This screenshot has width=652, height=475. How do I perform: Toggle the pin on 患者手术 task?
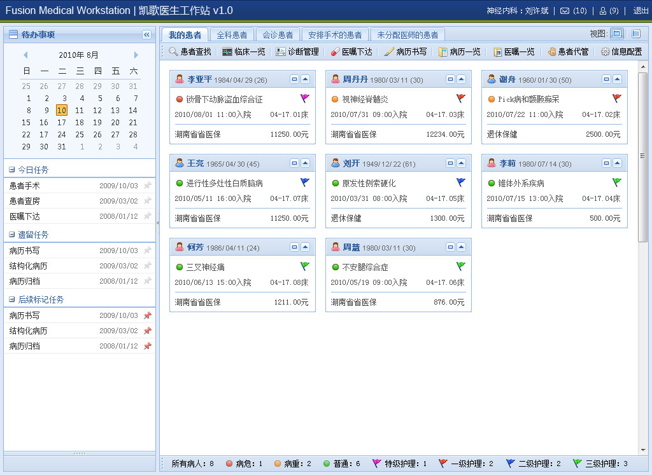pyautogui.click(x=148, y=186)
